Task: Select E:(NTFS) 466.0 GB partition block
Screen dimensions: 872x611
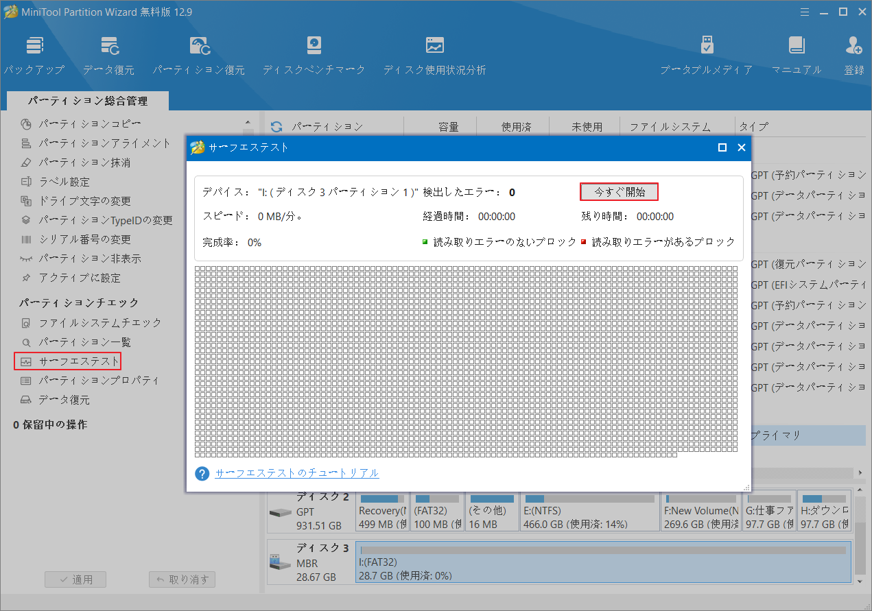Action: coord(589,510)
